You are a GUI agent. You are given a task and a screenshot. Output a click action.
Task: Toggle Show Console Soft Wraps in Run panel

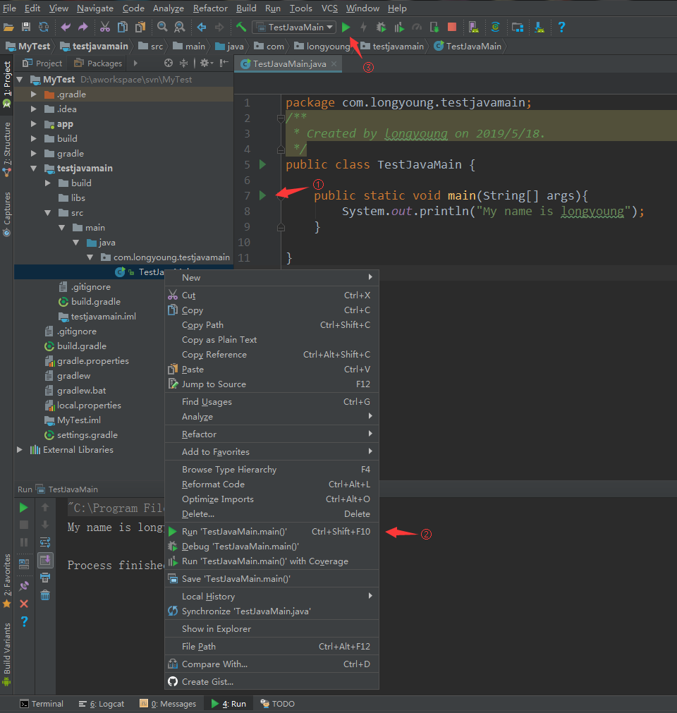point(45,542)
